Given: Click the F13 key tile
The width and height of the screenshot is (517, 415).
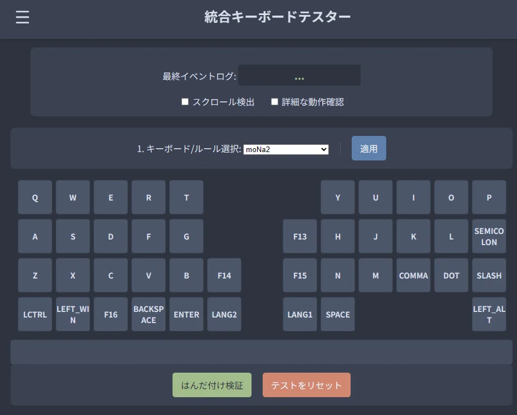Looking at the screenshot, I should coord(300,236).
